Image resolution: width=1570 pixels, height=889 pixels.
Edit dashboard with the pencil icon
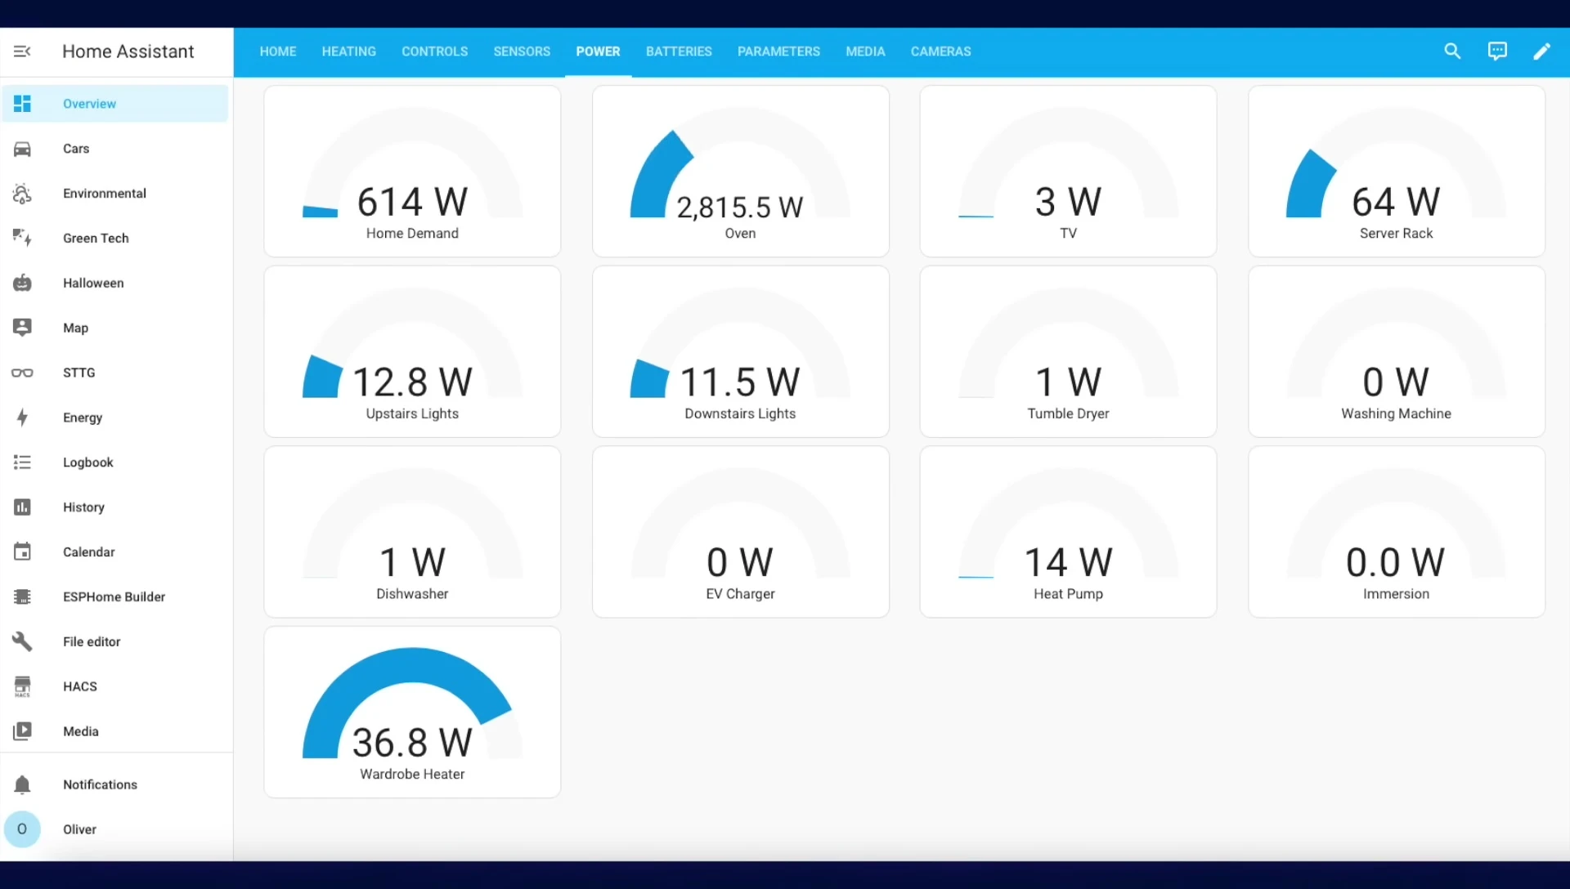(x=1541, y=51)
